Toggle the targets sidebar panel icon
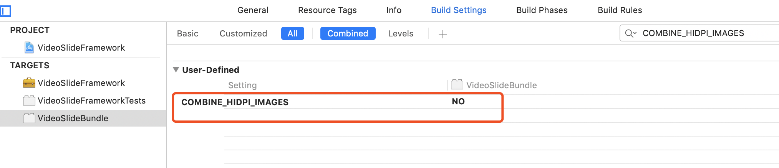This screenshot has height=168, width=779. pyautogui.click(x=6, y=11)
